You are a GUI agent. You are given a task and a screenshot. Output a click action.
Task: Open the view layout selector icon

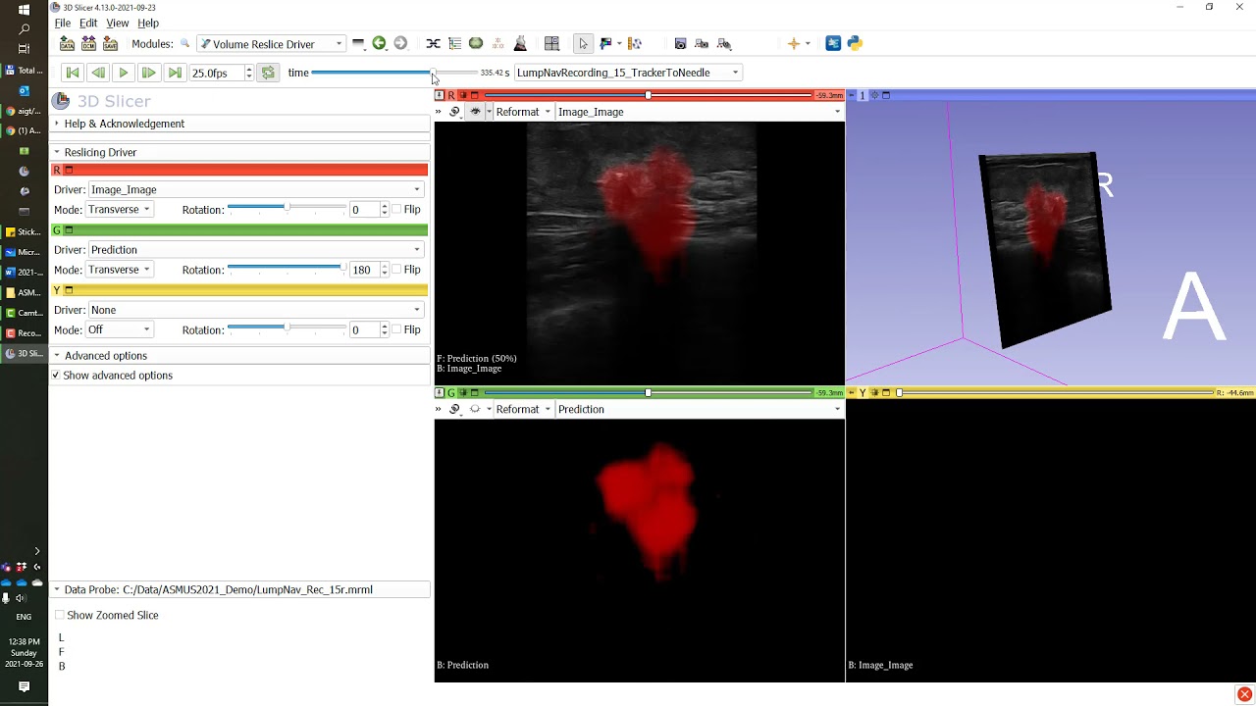pos(551,43)
